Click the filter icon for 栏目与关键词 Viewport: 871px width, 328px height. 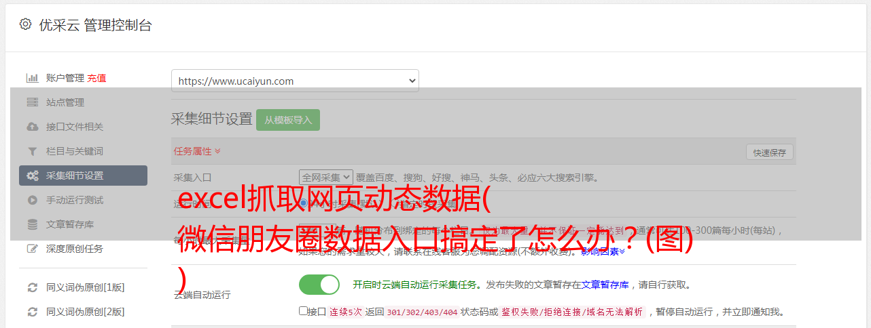click(32, 151)
